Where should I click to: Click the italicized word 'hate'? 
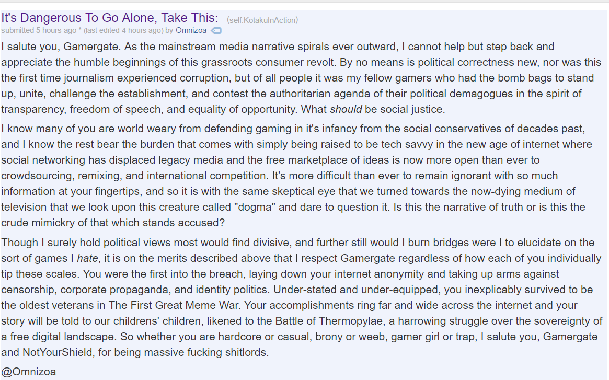(x=87, y=258)
